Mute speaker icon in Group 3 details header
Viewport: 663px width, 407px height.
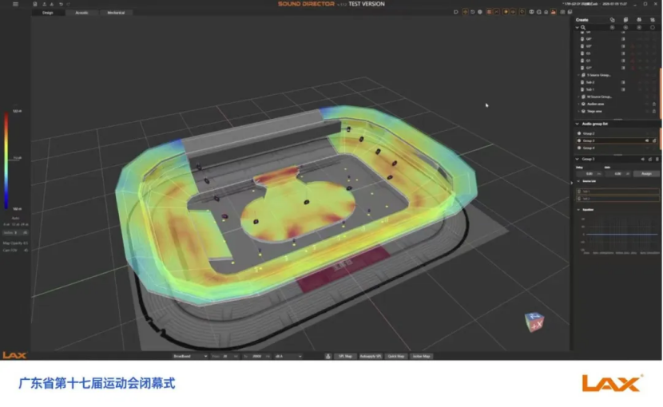(x=643, y=159)
